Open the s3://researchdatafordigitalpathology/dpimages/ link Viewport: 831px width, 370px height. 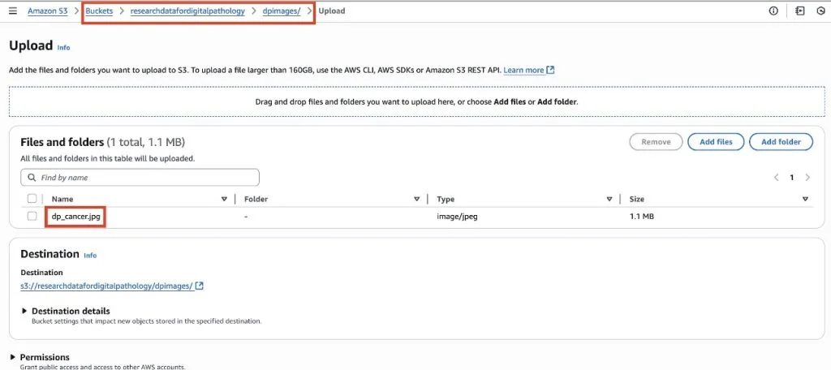(106, 286)
